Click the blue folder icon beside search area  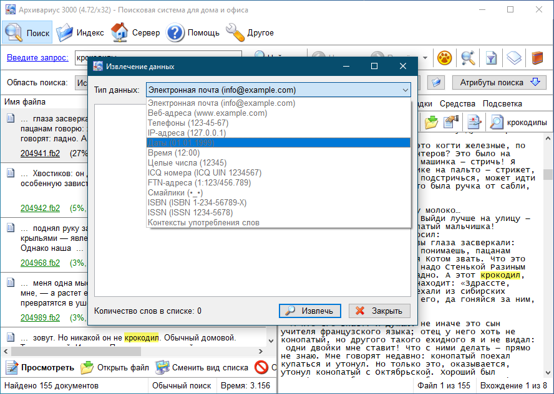click(x=437, y=82)
